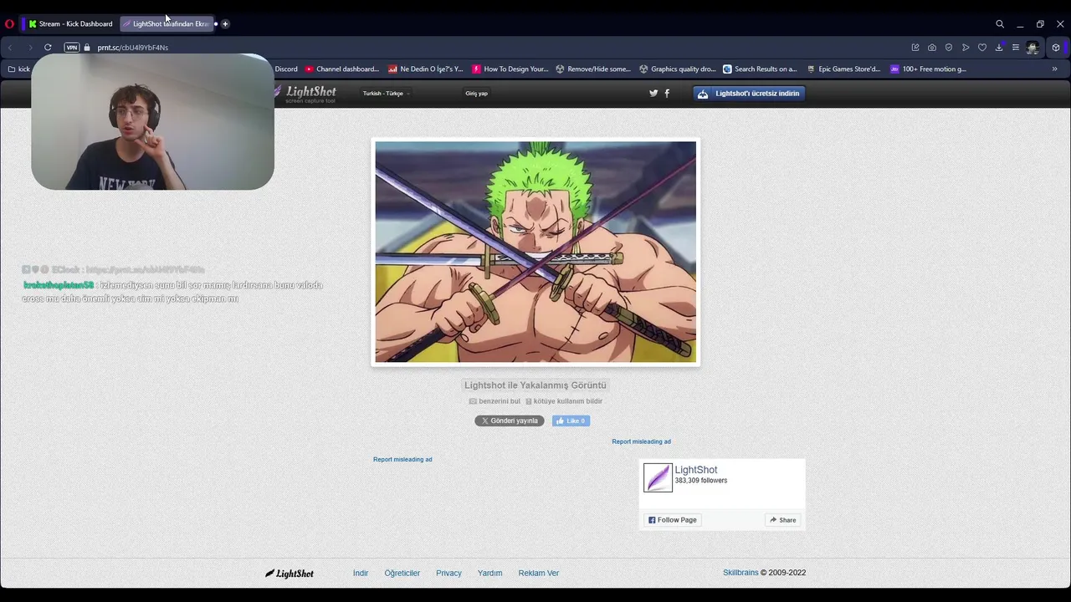Expand the bookmarks overflow chevron
This screenshot has height=602, width=1071.
coord(1054,69)
